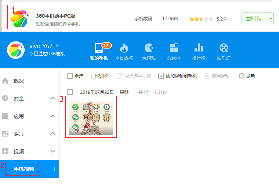The height and width of the screenshot is (184, 279).
Task: Go to the 找软件 tab
Action: click(x=174, y=52)
